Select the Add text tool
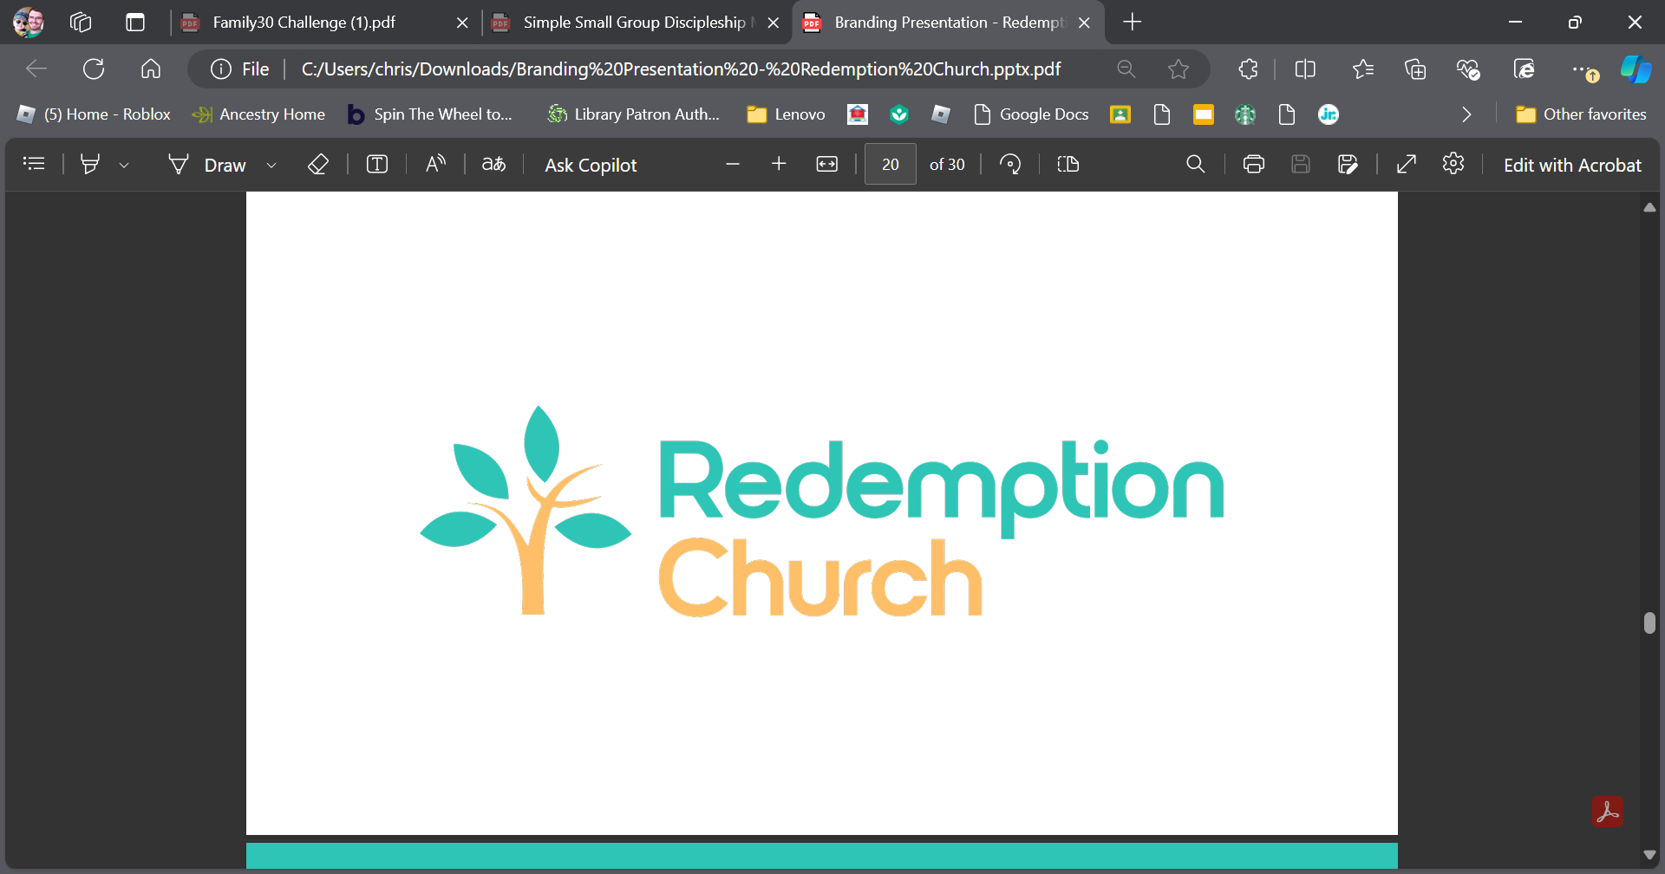The width and height of the screenshot is (1665, 874). pos(377,165)
